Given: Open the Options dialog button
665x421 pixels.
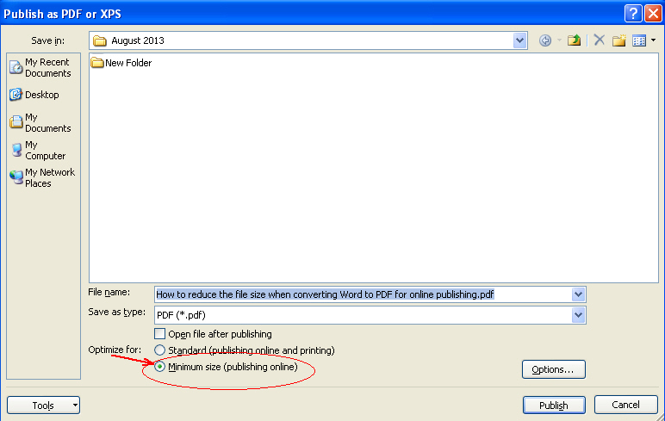Looking at the screenshot, I should [553, 369].
